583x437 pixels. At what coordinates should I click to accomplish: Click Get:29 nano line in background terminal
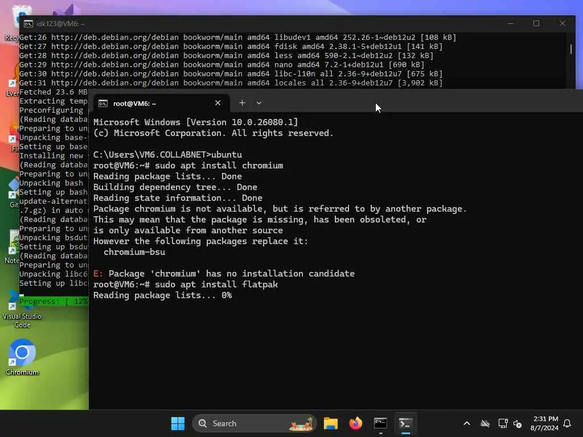click(221, 65)
